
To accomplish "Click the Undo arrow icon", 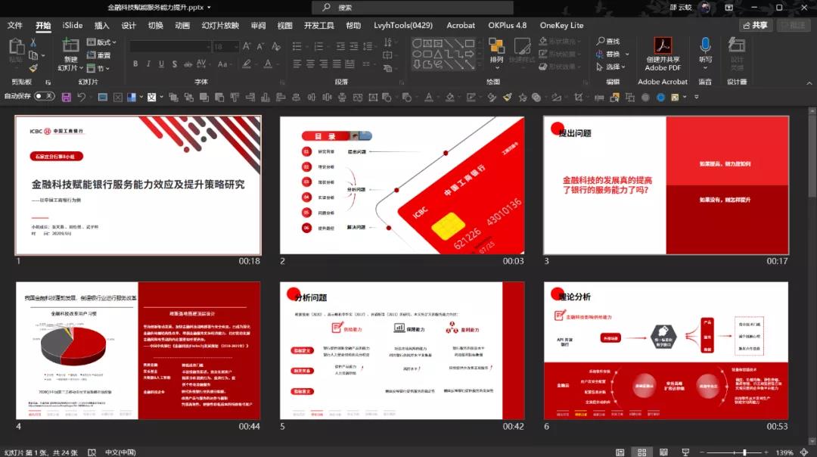I will pos(81,97).
